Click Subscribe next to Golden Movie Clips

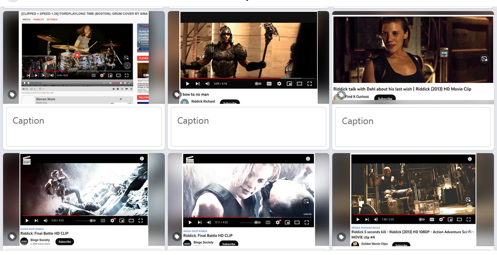point(401,245)
